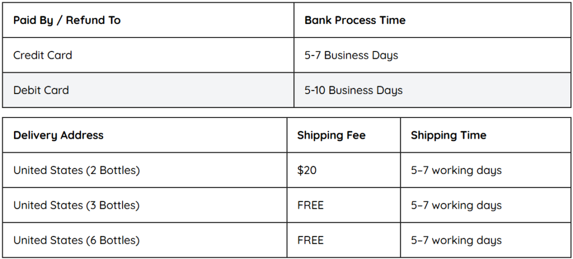
Task: Click FREE fee in 6 Bottles row
Action: 344,241
